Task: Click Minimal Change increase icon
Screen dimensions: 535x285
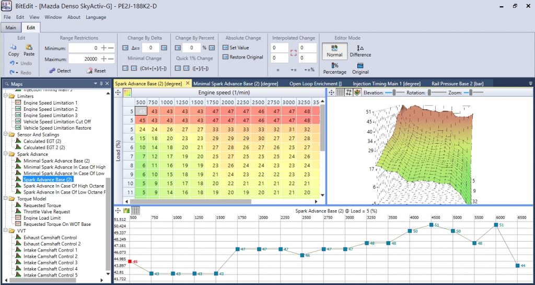Action: 134,69
